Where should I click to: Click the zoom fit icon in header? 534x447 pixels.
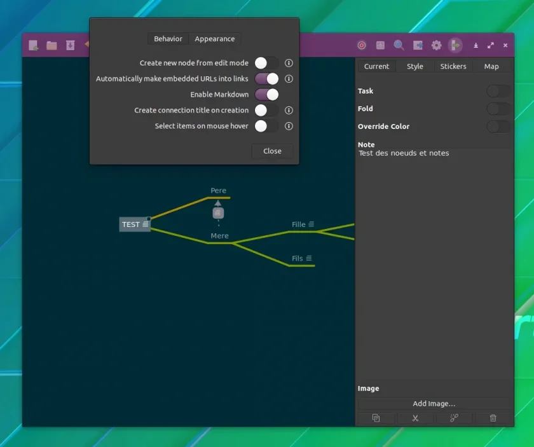coord(380,45)
